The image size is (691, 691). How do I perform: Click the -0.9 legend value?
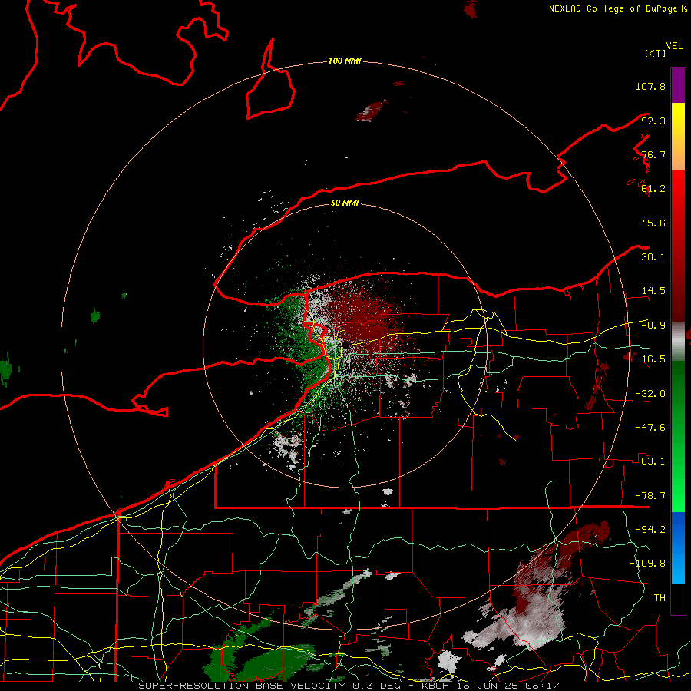tap(653, 326)
